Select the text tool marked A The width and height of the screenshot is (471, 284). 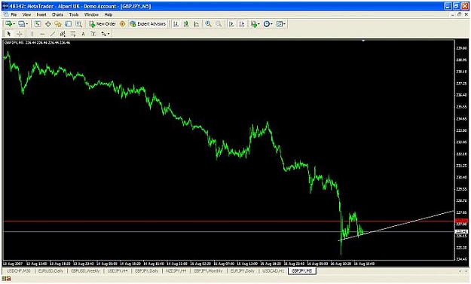click(83, 34)
